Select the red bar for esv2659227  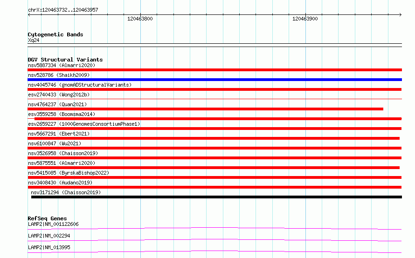[214, 129]
